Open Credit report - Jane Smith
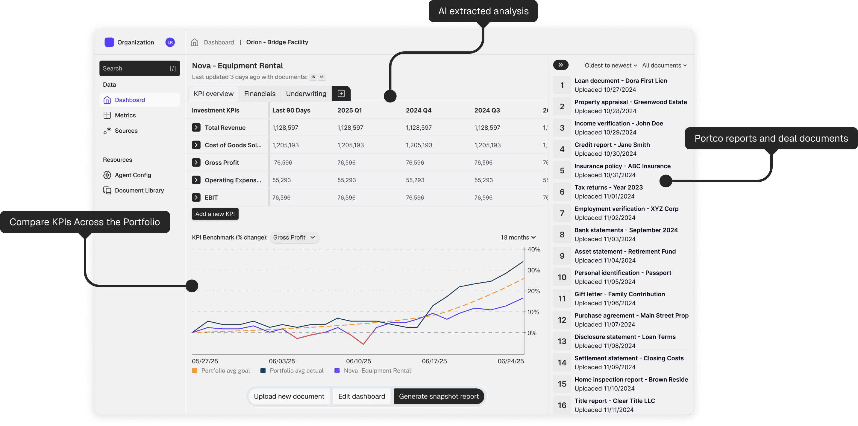Image resolution: width=858 pixels, height=426 pixels. point(621,149)
